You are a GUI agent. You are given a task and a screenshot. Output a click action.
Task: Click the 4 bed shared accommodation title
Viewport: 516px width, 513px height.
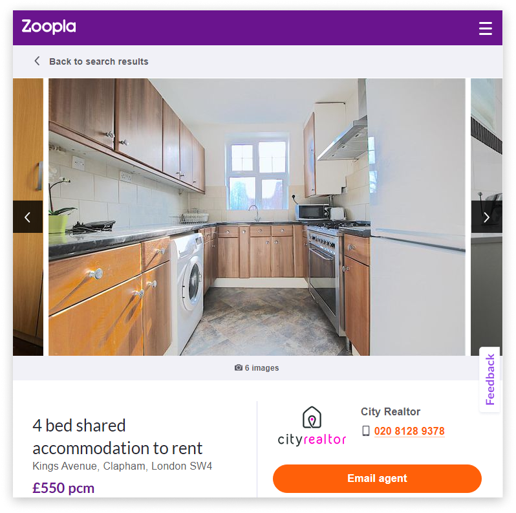tap(117, 437)
